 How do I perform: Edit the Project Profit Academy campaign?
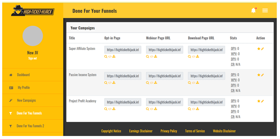(262, 101)
